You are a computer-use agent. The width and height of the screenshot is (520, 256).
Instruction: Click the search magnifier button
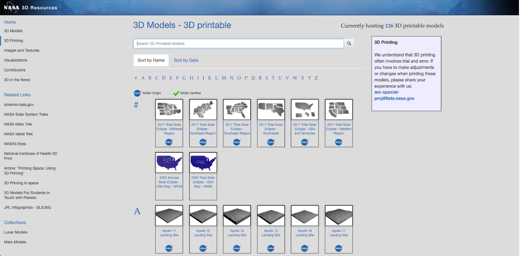tap(349, 44)
